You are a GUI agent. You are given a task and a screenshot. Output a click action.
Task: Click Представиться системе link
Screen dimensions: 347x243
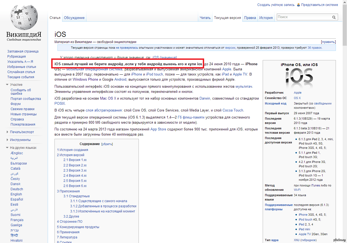click(x=319, y=5)
